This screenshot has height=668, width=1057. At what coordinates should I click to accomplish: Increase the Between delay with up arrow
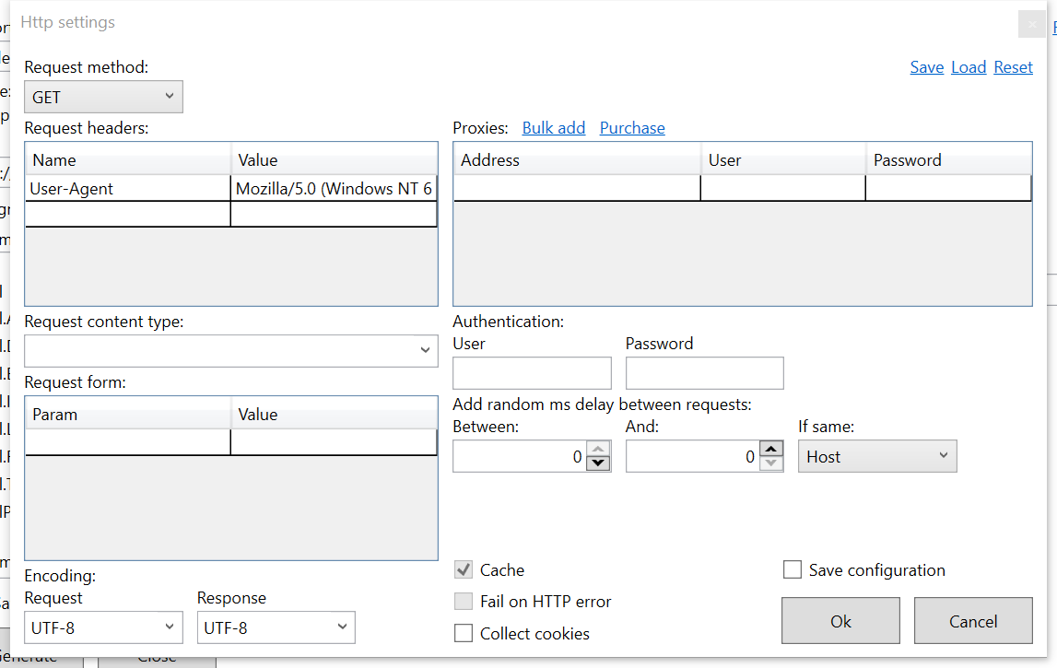tap(598, 449)
